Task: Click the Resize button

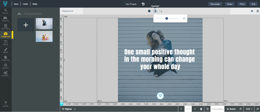Action: 231,109
